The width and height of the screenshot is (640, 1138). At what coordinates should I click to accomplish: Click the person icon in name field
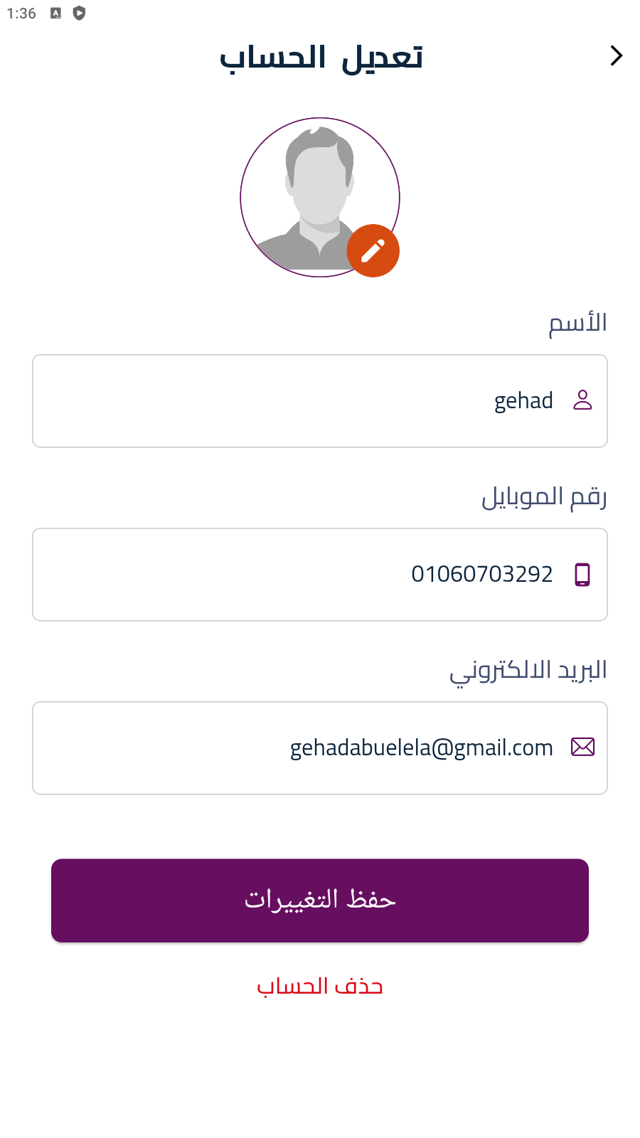582,400
